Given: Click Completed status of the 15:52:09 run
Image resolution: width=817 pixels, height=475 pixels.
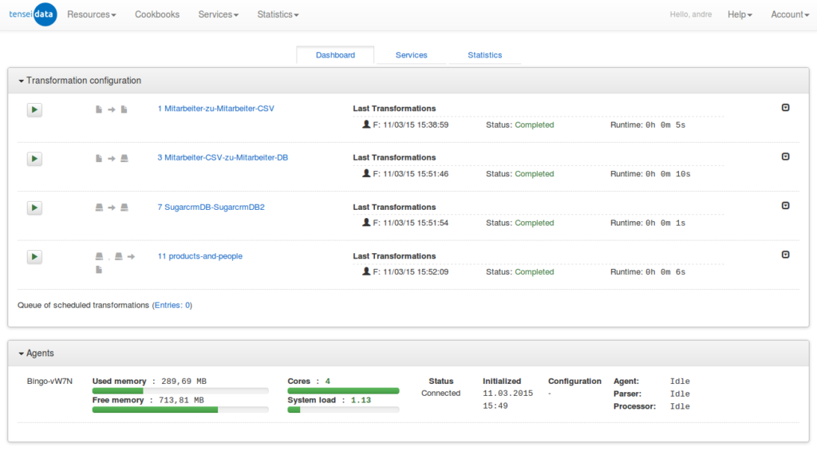Looking at the screenshot, I should [535, 271].
